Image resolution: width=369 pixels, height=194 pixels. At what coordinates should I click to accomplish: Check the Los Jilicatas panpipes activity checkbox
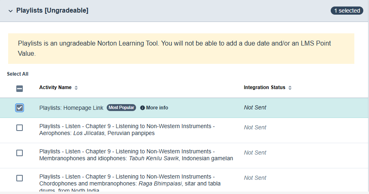coord(20,128)
